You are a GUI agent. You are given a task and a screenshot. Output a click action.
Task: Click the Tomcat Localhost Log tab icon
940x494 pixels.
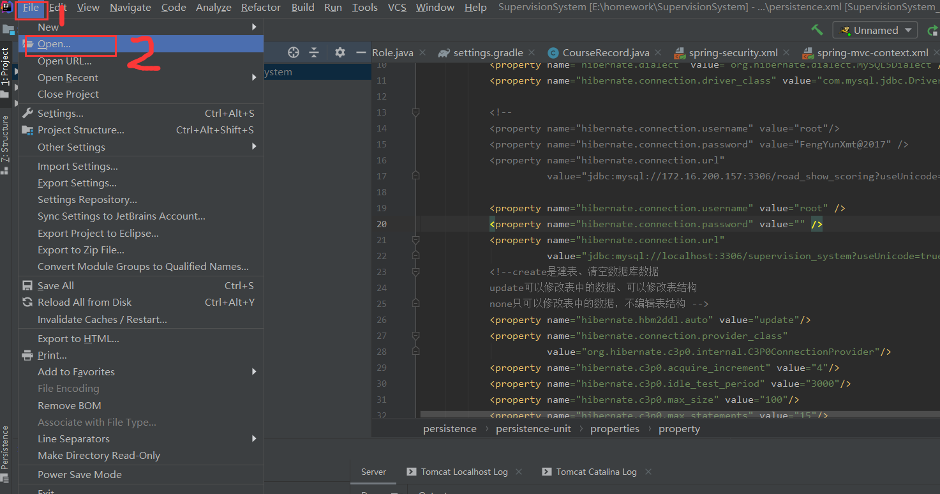[x=412, y=472]
